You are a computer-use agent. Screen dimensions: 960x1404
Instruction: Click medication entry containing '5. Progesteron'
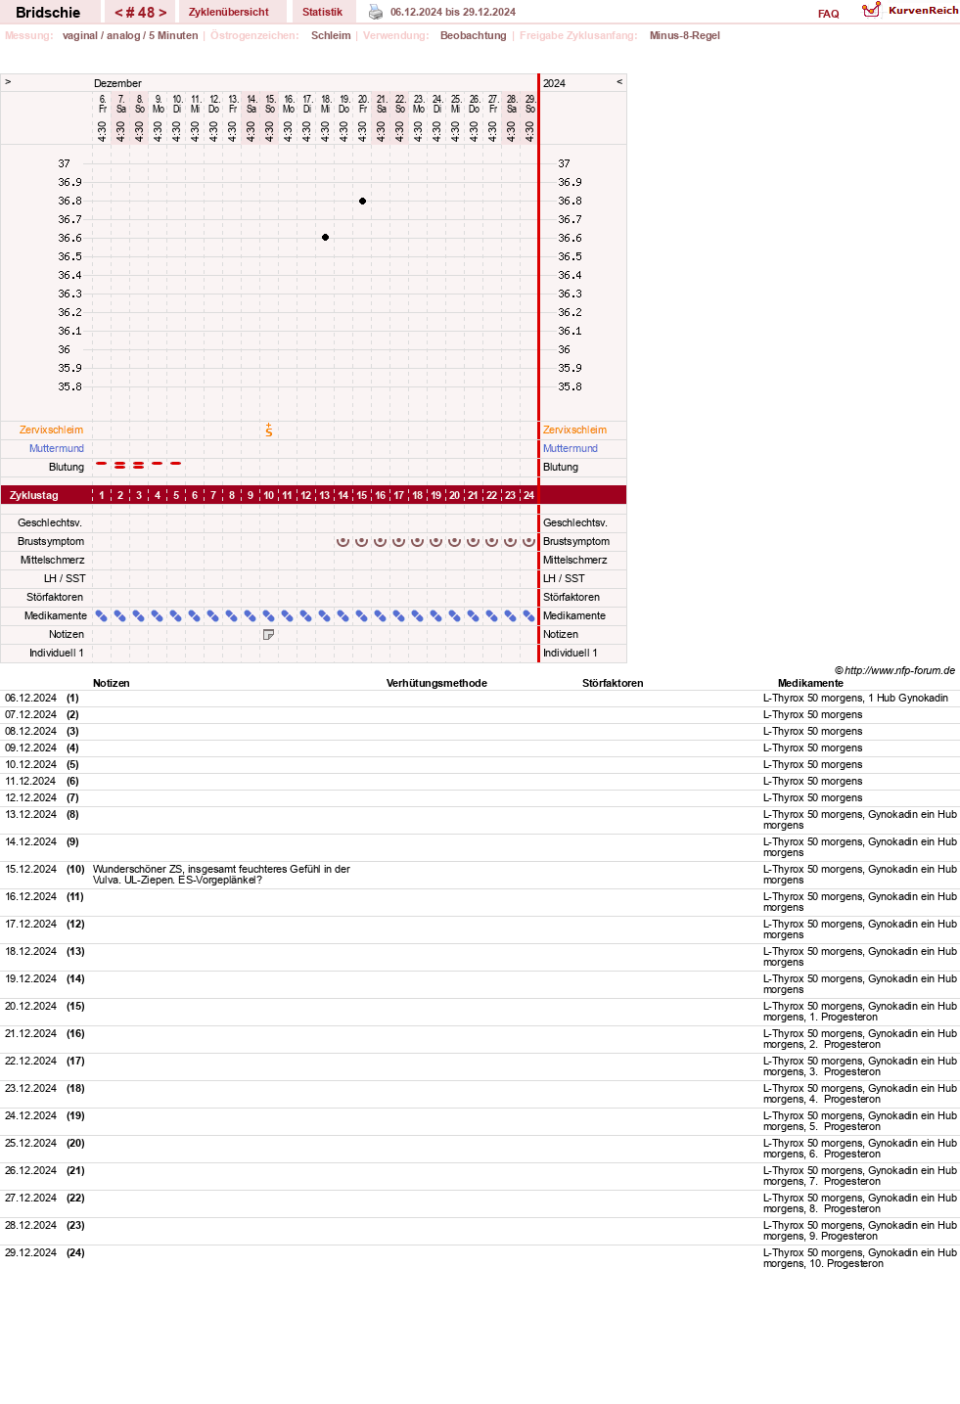click(x=860, y=1121)
